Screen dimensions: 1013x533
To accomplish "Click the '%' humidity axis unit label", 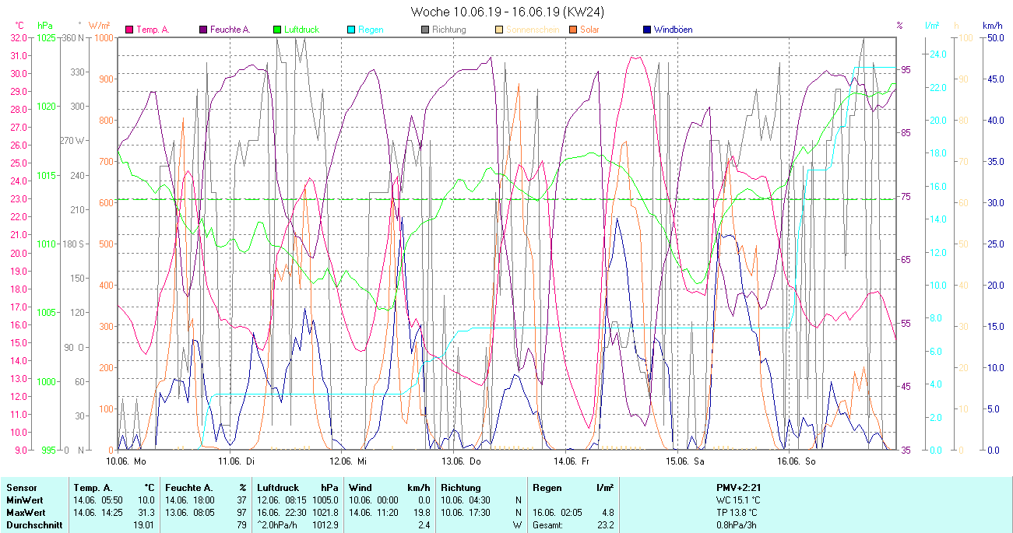I will tap(900, 26).
